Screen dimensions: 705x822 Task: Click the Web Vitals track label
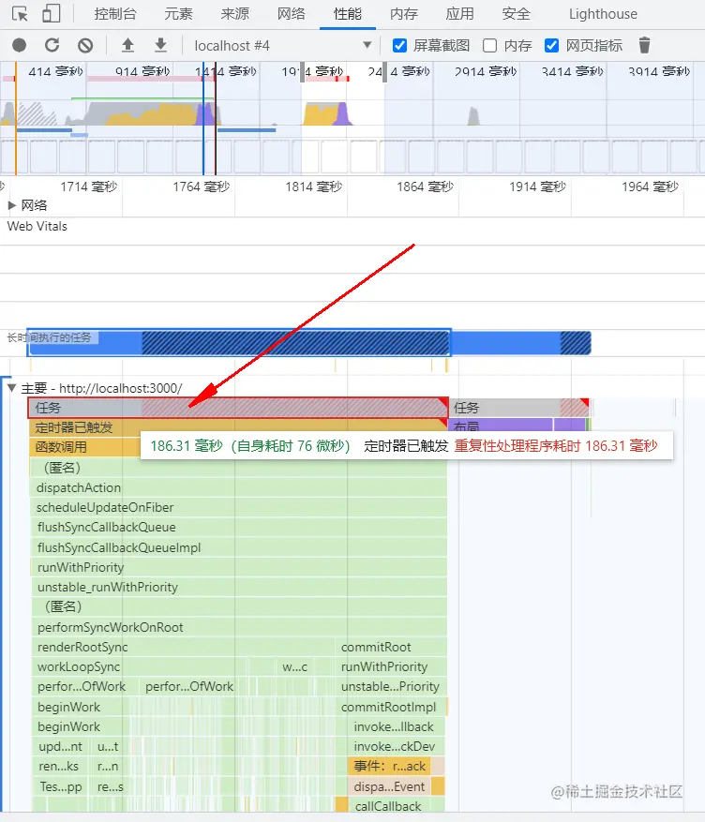(37, 227)
